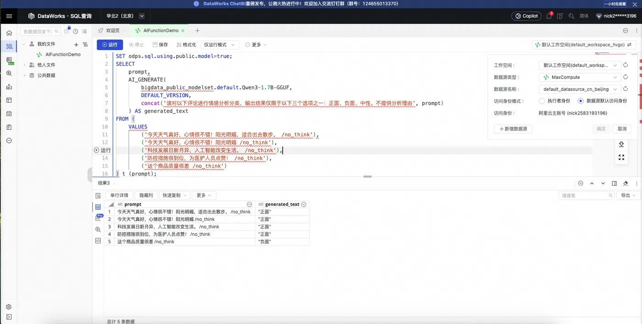Click the download icon at editor right
This screenshot has height=324, width=642.
point(621,144)
